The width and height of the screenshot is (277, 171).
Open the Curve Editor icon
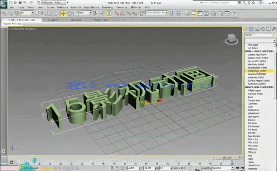(200, 14)
